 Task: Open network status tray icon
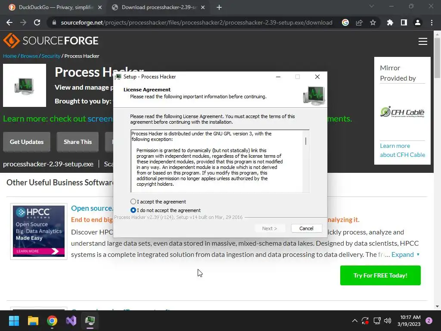(x=376, y=321)
